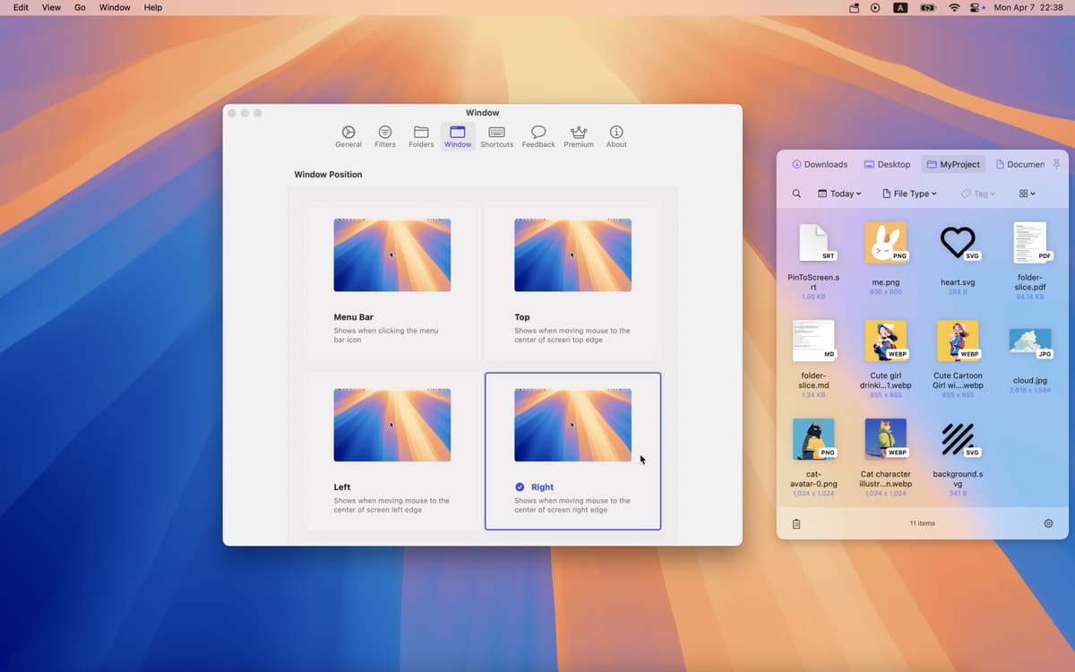Select Left window position
This screenshot has width=1075, height=672.
tap(391, 451)
